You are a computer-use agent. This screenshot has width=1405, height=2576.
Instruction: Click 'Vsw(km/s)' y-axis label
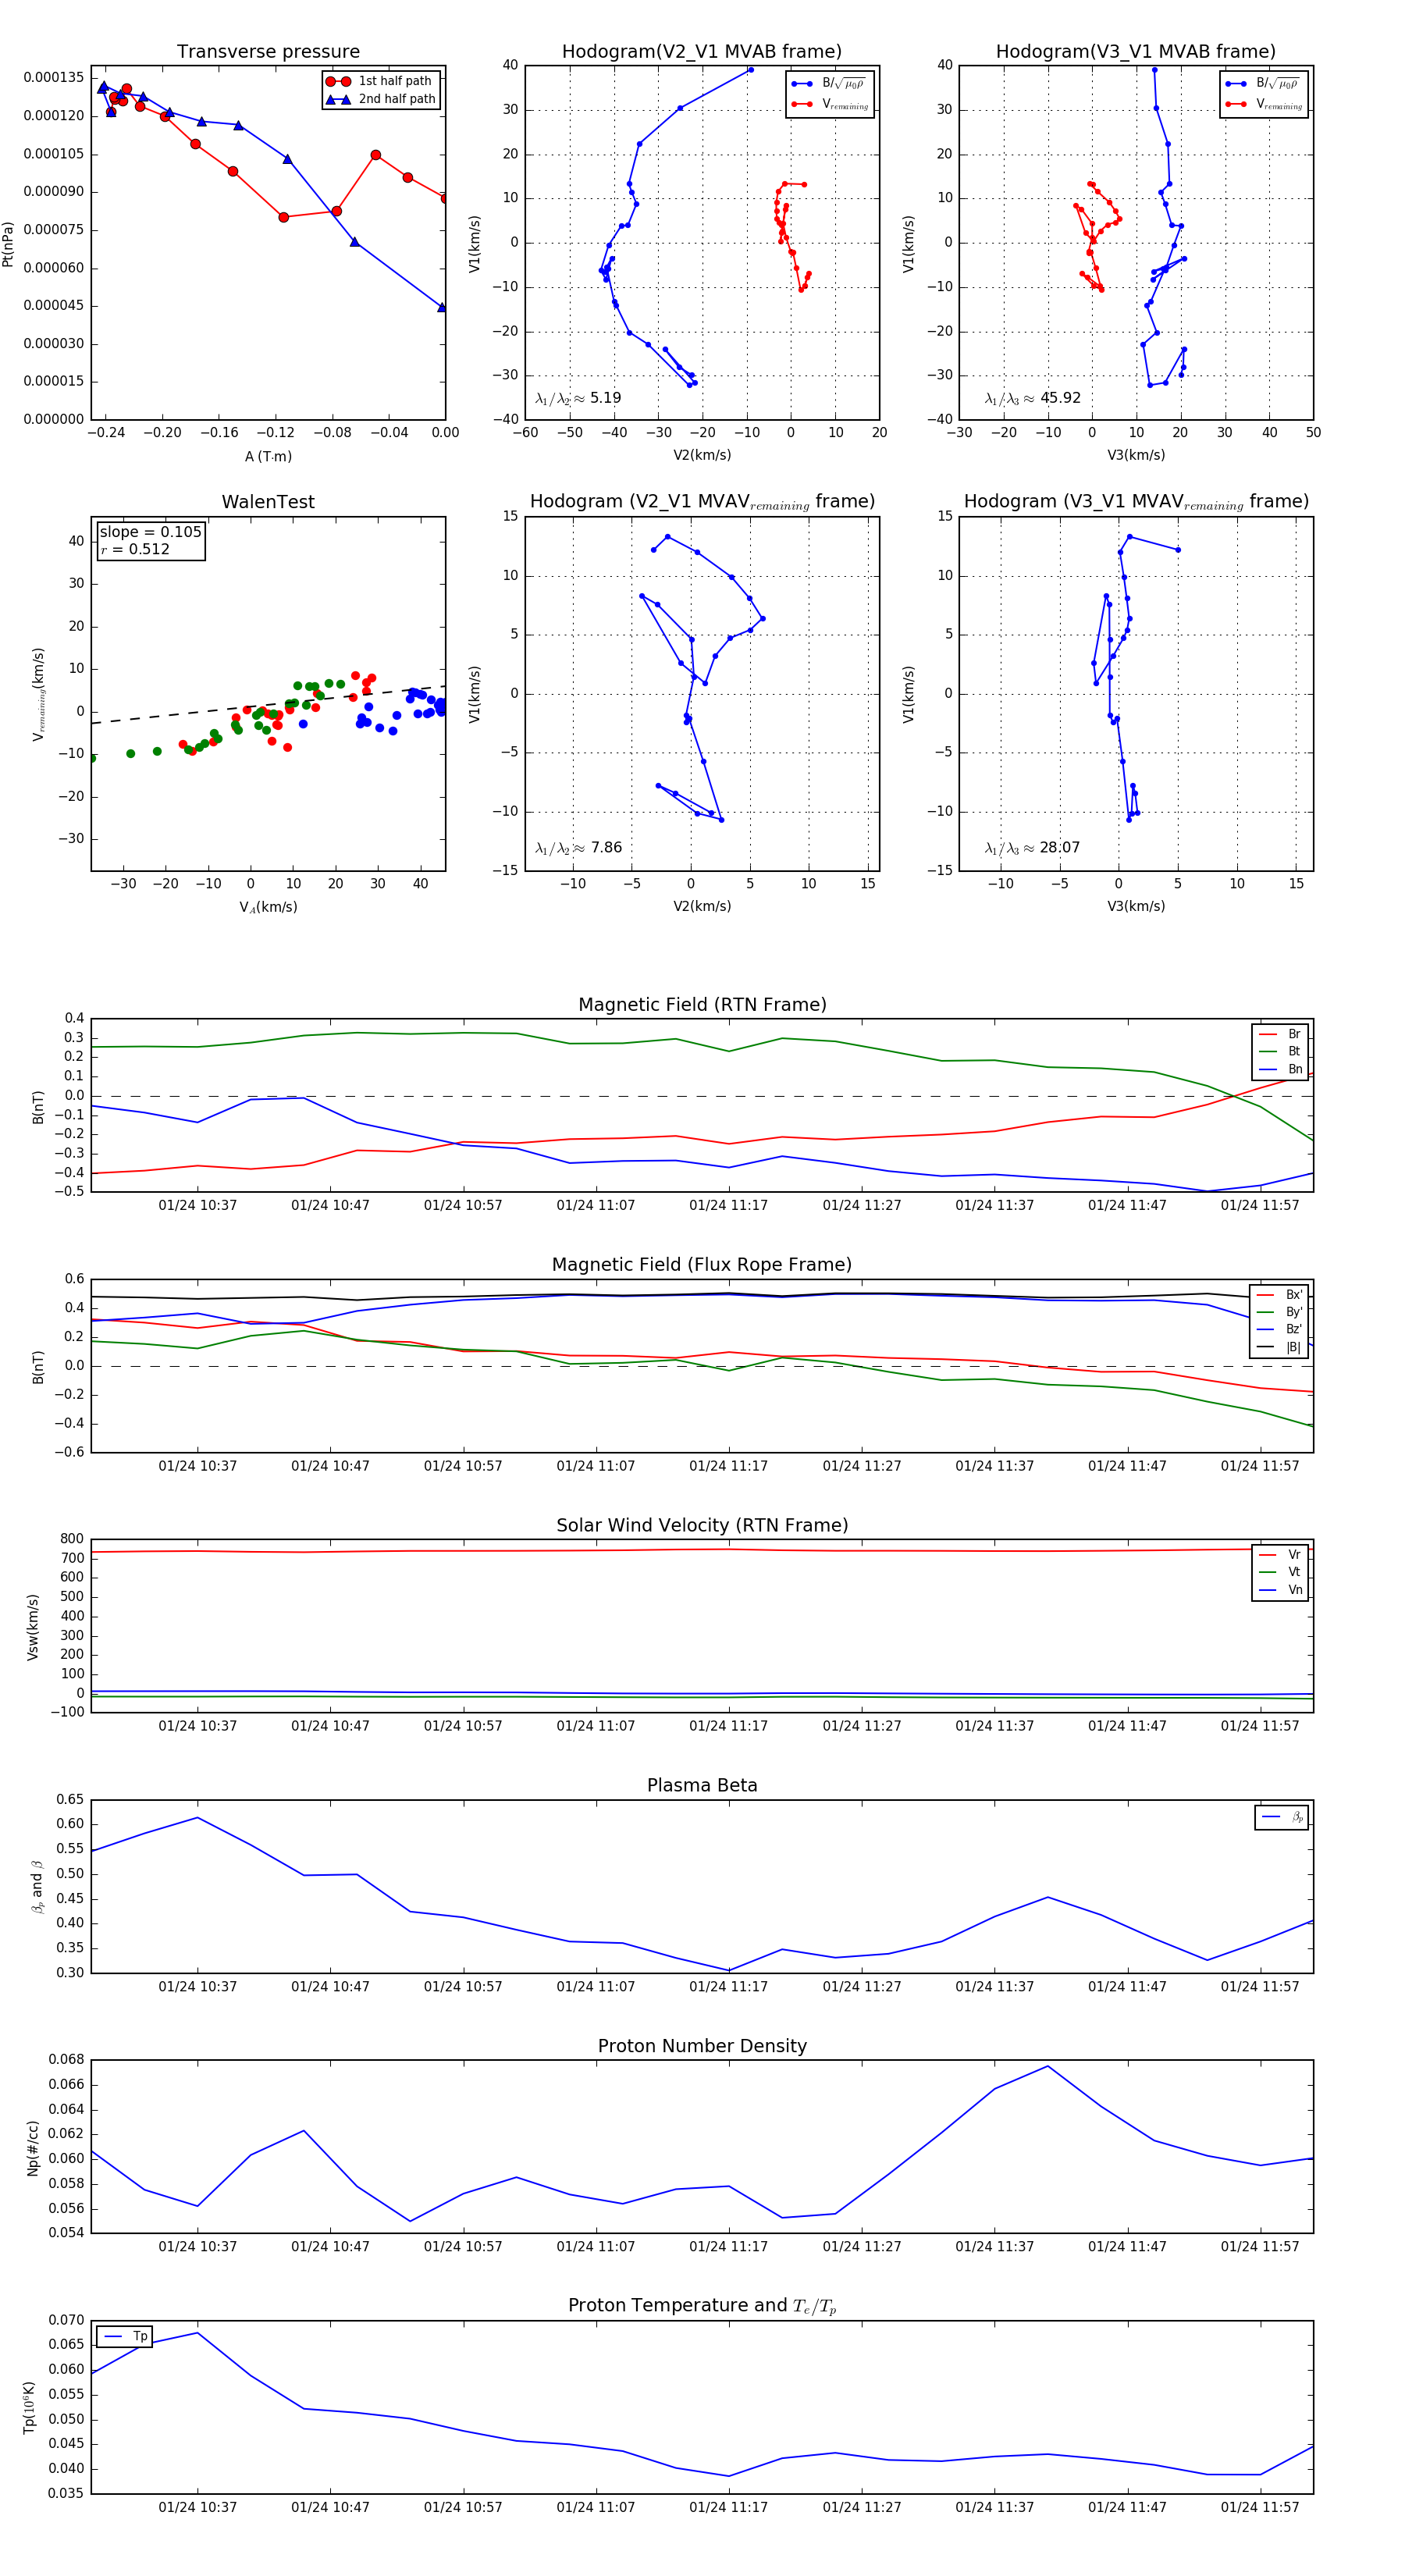coord(33,1627)
